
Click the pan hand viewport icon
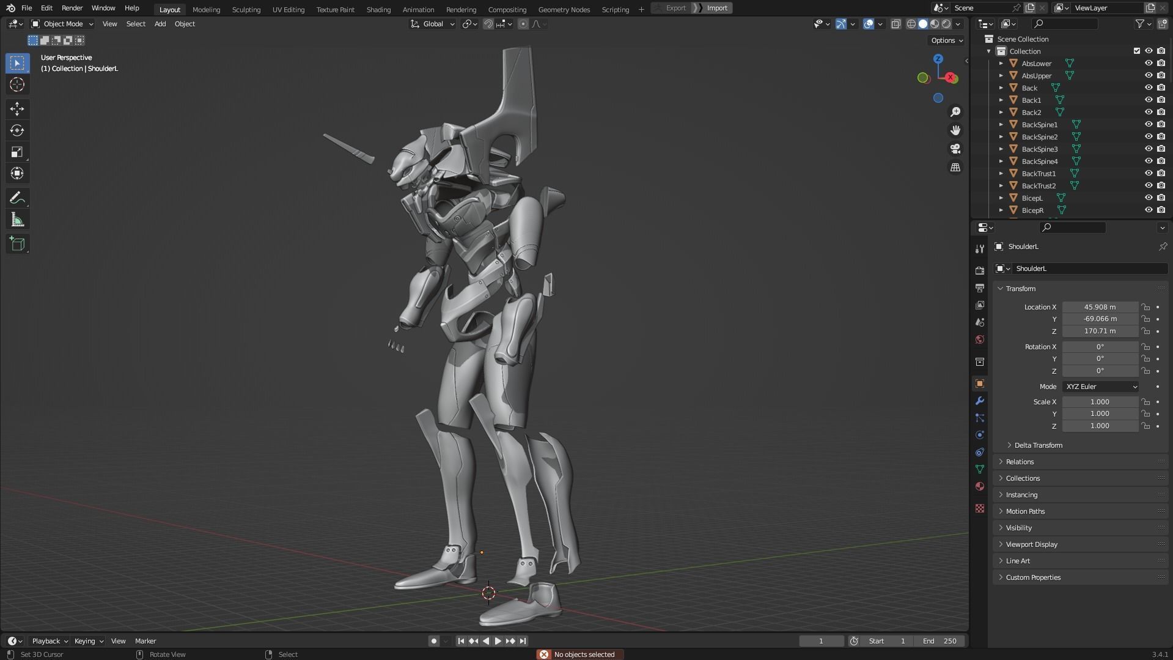tap(955, 130)
